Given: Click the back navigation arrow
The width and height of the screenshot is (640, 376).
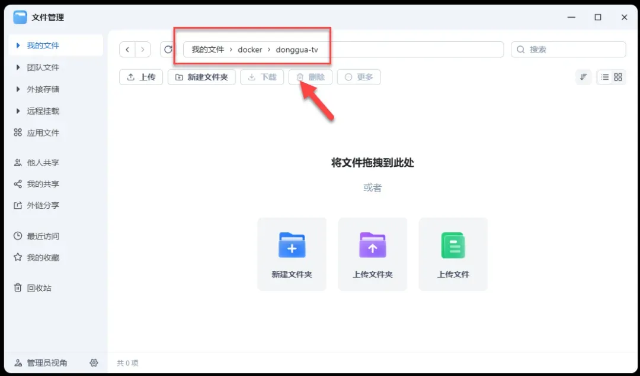Looking at the screenshot, I should pos(127,50).
